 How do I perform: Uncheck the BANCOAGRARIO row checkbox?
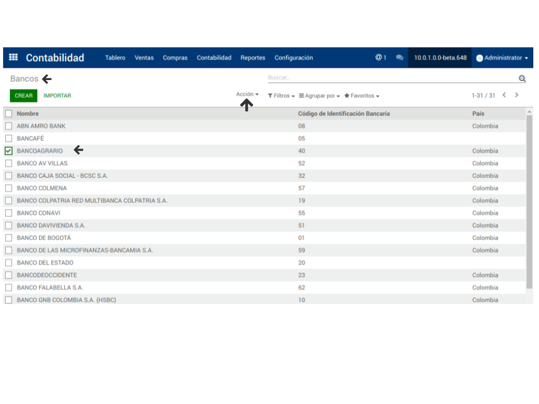point(8,151)
